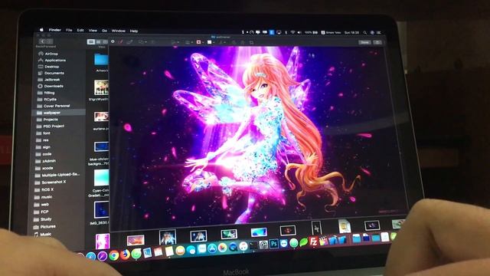490x276 pixels.
Task: Go back in Finder
Action: (43, 41)
